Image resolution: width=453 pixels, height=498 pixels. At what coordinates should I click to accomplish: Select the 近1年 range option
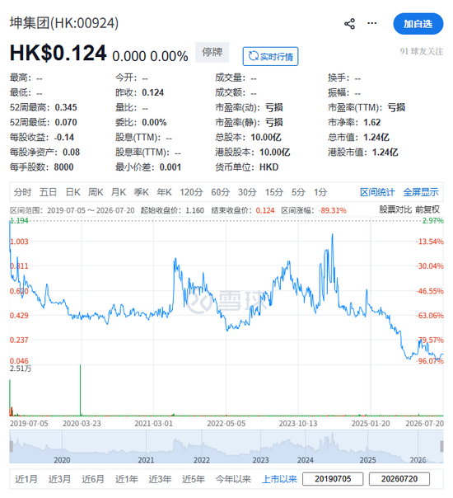[126, 479]
